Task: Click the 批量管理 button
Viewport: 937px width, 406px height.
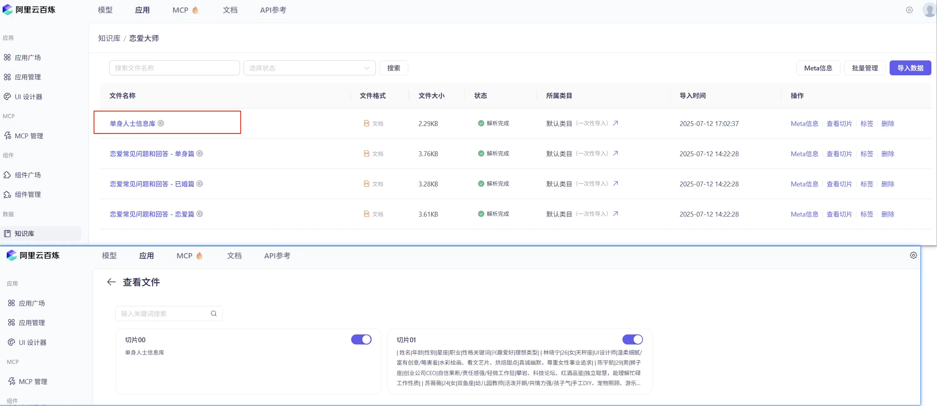Action: [865, 68]
